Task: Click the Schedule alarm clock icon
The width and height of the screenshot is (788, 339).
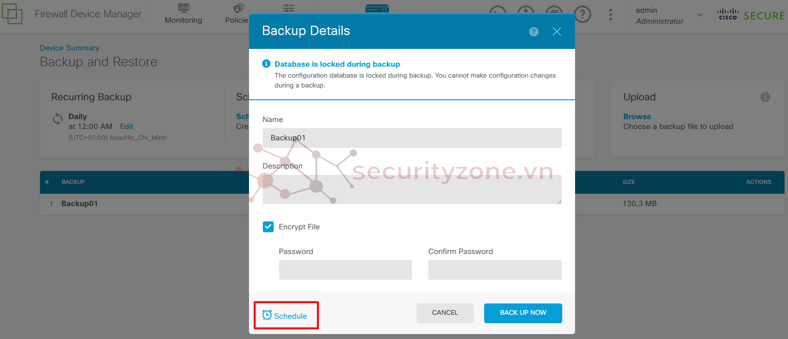Action: pyautogui.click(x=267, y=315)
